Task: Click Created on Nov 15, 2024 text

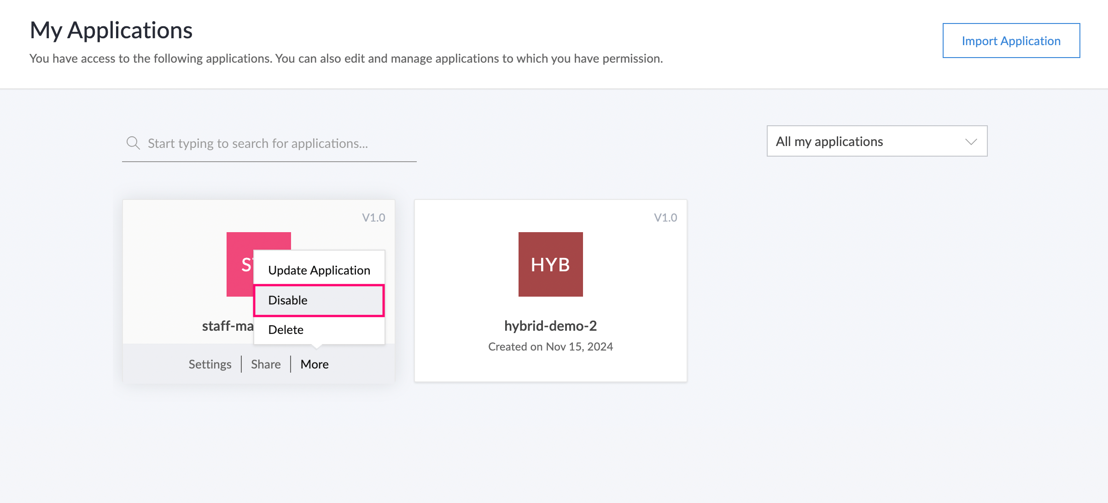Action: (x=550, y=347)
